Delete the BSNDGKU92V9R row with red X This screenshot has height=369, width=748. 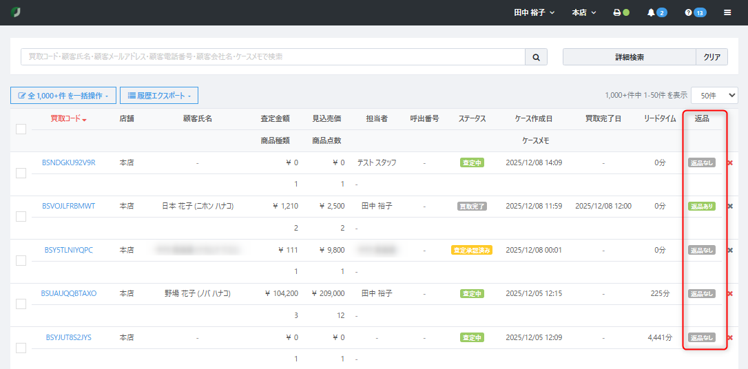(x=730, y=162)
